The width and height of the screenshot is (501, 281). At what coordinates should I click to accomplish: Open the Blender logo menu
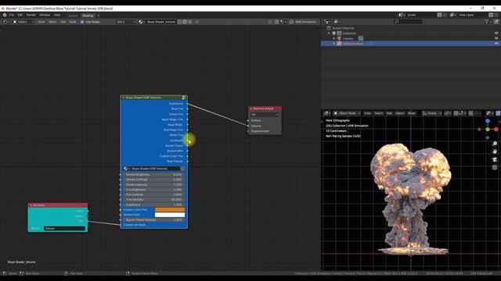coord(5,15)
